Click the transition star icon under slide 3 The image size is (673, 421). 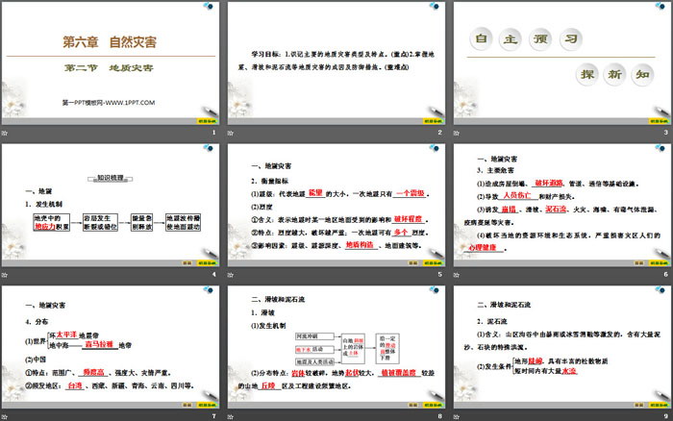[455, 132]
